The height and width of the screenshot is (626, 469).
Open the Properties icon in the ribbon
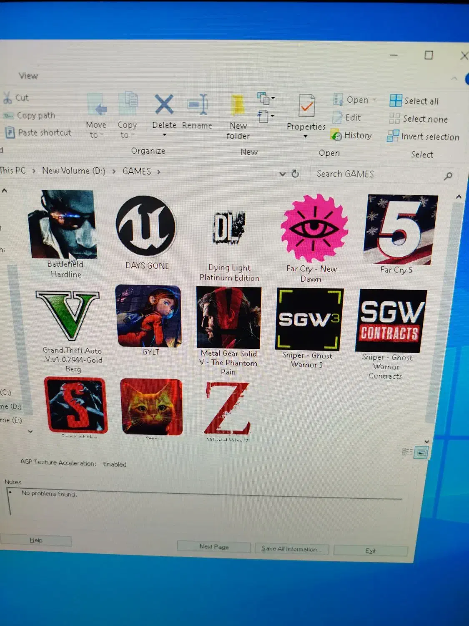306,106
